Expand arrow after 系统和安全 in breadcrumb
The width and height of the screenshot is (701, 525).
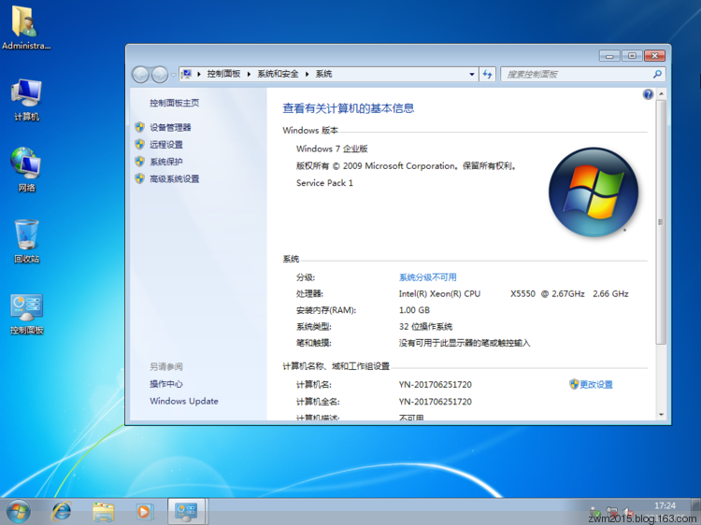click(x=307, y=74)
